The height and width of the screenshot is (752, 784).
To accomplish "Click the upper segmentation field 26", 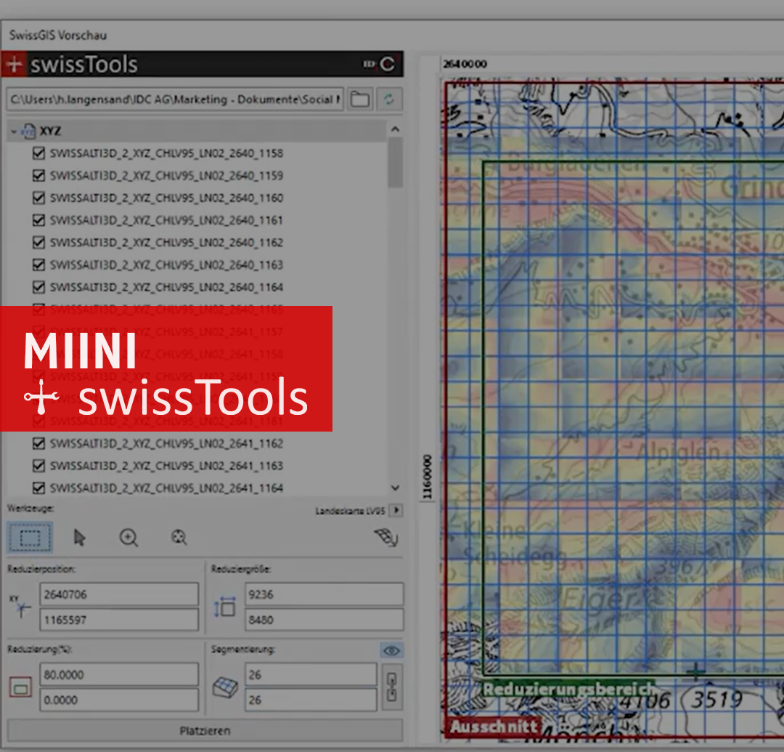I will (311, 674).
